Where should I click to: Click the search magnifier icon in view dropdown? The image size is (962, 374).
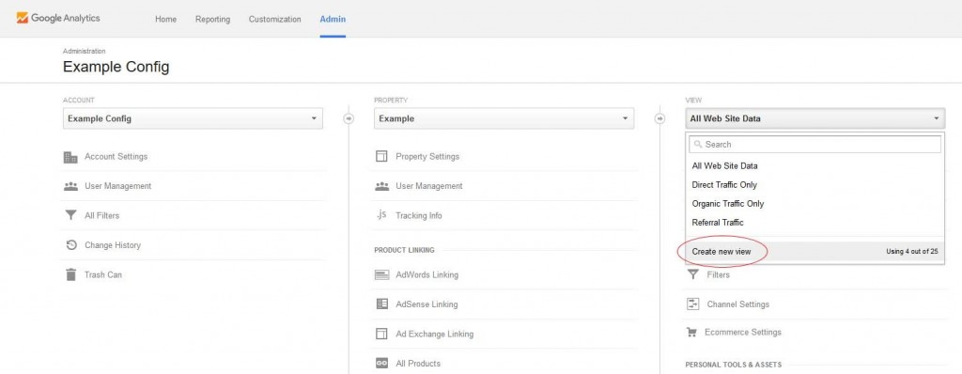698,145
